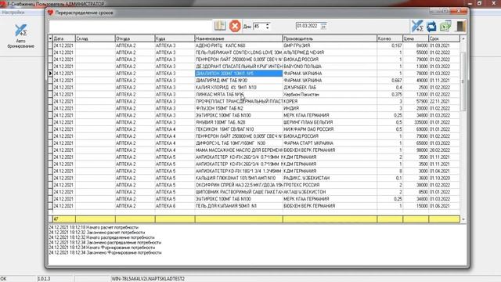Sort by the Дата column header
501x282 pixels.
click(x=64, y=38)
